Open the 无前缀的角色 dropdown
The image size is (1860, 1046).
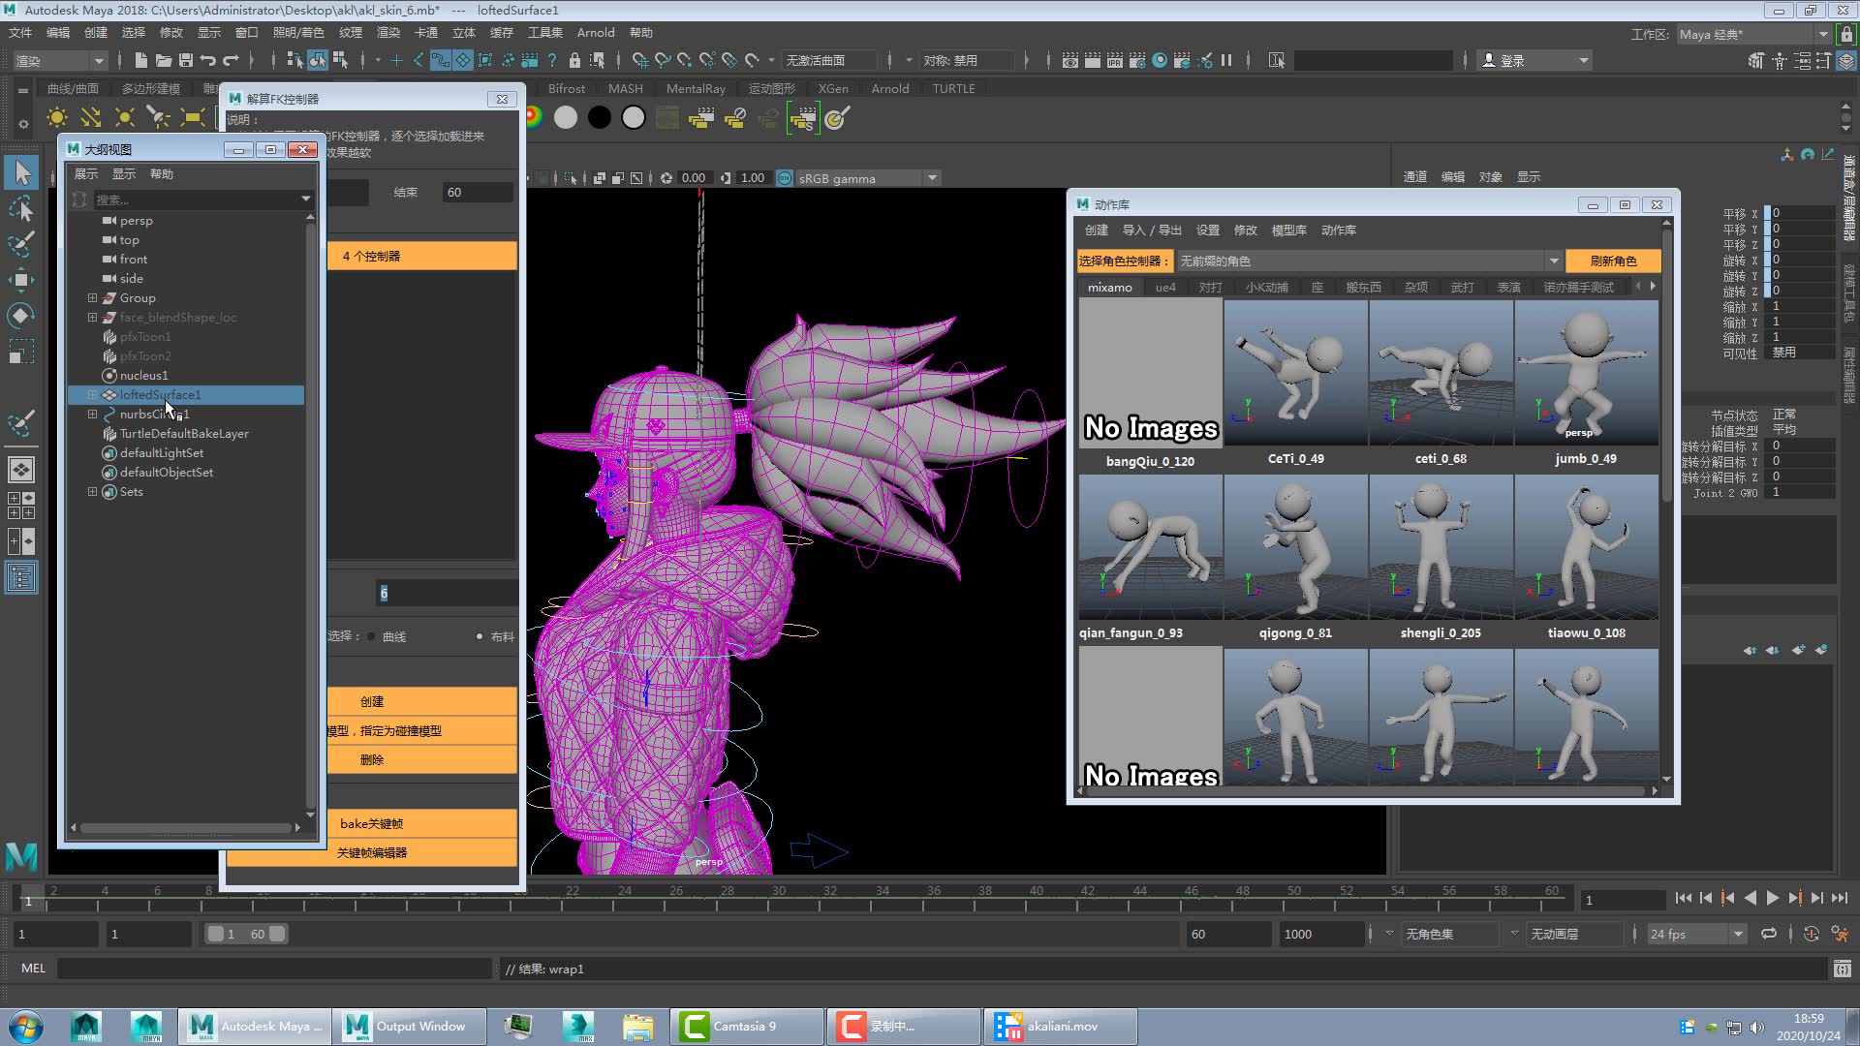click(x=1553, y=261)
